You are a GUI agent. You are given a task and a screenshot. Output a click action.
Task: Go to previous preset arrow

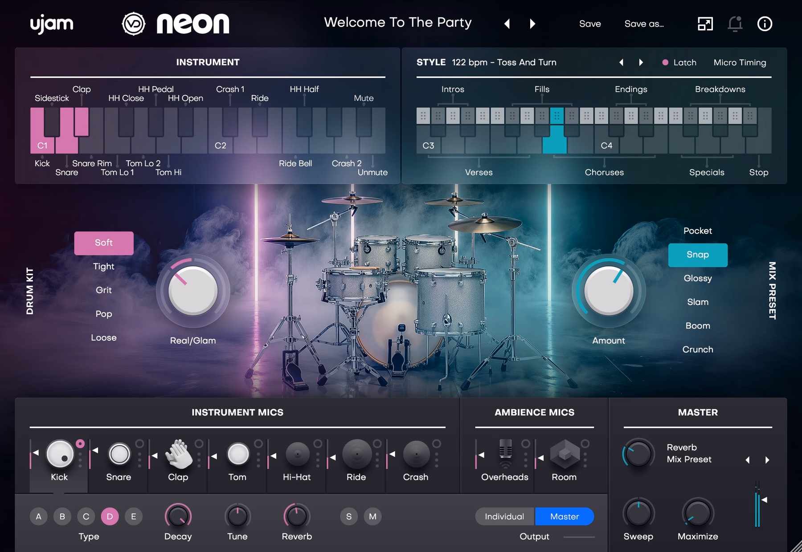coord(507,24)
